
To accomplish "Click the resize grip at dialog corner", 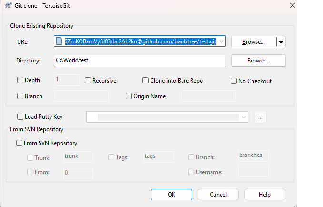I will (x=295, y=205).
